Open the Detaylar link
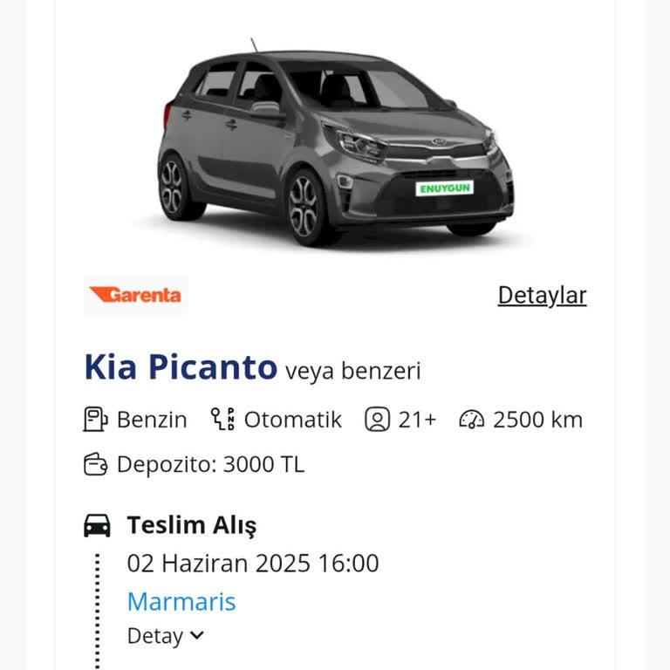Screen dimensions: 670x670 coord(542,295)
